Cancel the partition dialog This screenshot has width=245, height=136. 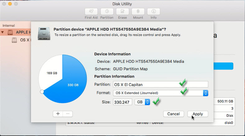click(x=173, y=114)
